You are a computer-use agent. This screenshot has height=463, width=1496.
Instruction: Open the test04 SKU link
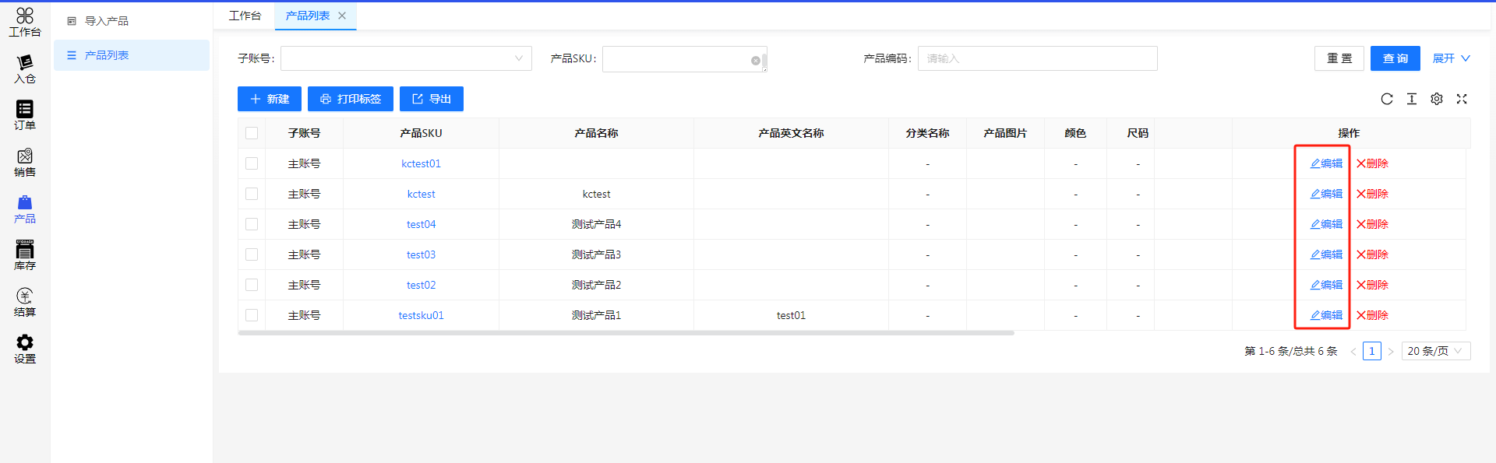421,224
